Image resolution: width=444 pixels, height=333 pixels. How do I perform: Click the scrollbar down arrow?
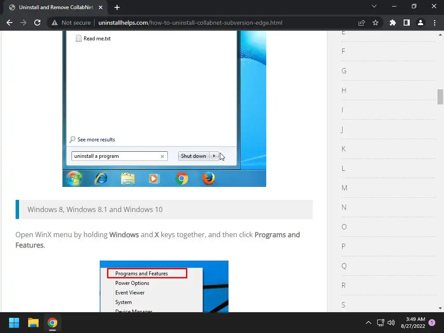coord(440,308)
